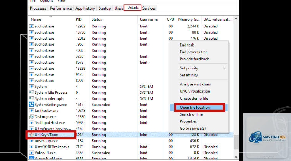Screen dimensions: 291x161
Task: Click the scrollbar up arrow
Action: point(236,18)
